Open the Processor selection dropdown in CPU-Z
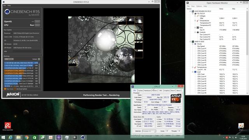The width and height of the screenshot is (249, 140). (149, 131)
